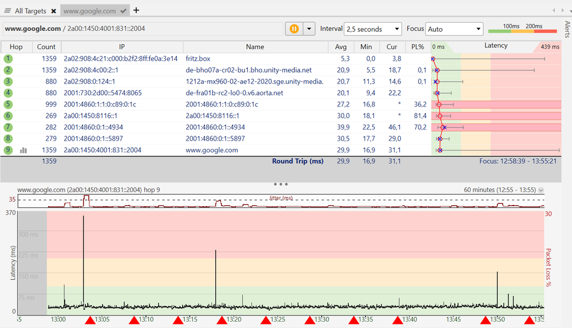Click the Jitter (ms) graph label
Screen dimensions: 572x328
(281, 198)
